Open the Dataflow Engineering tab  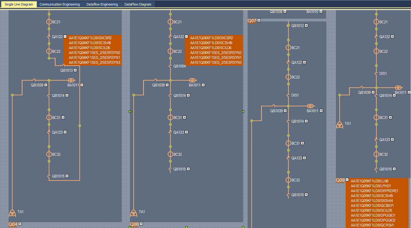pos(102,4)
